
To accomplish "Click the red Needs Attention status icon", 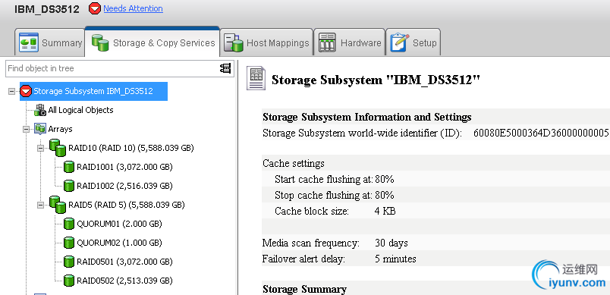I will click(95, 8).
